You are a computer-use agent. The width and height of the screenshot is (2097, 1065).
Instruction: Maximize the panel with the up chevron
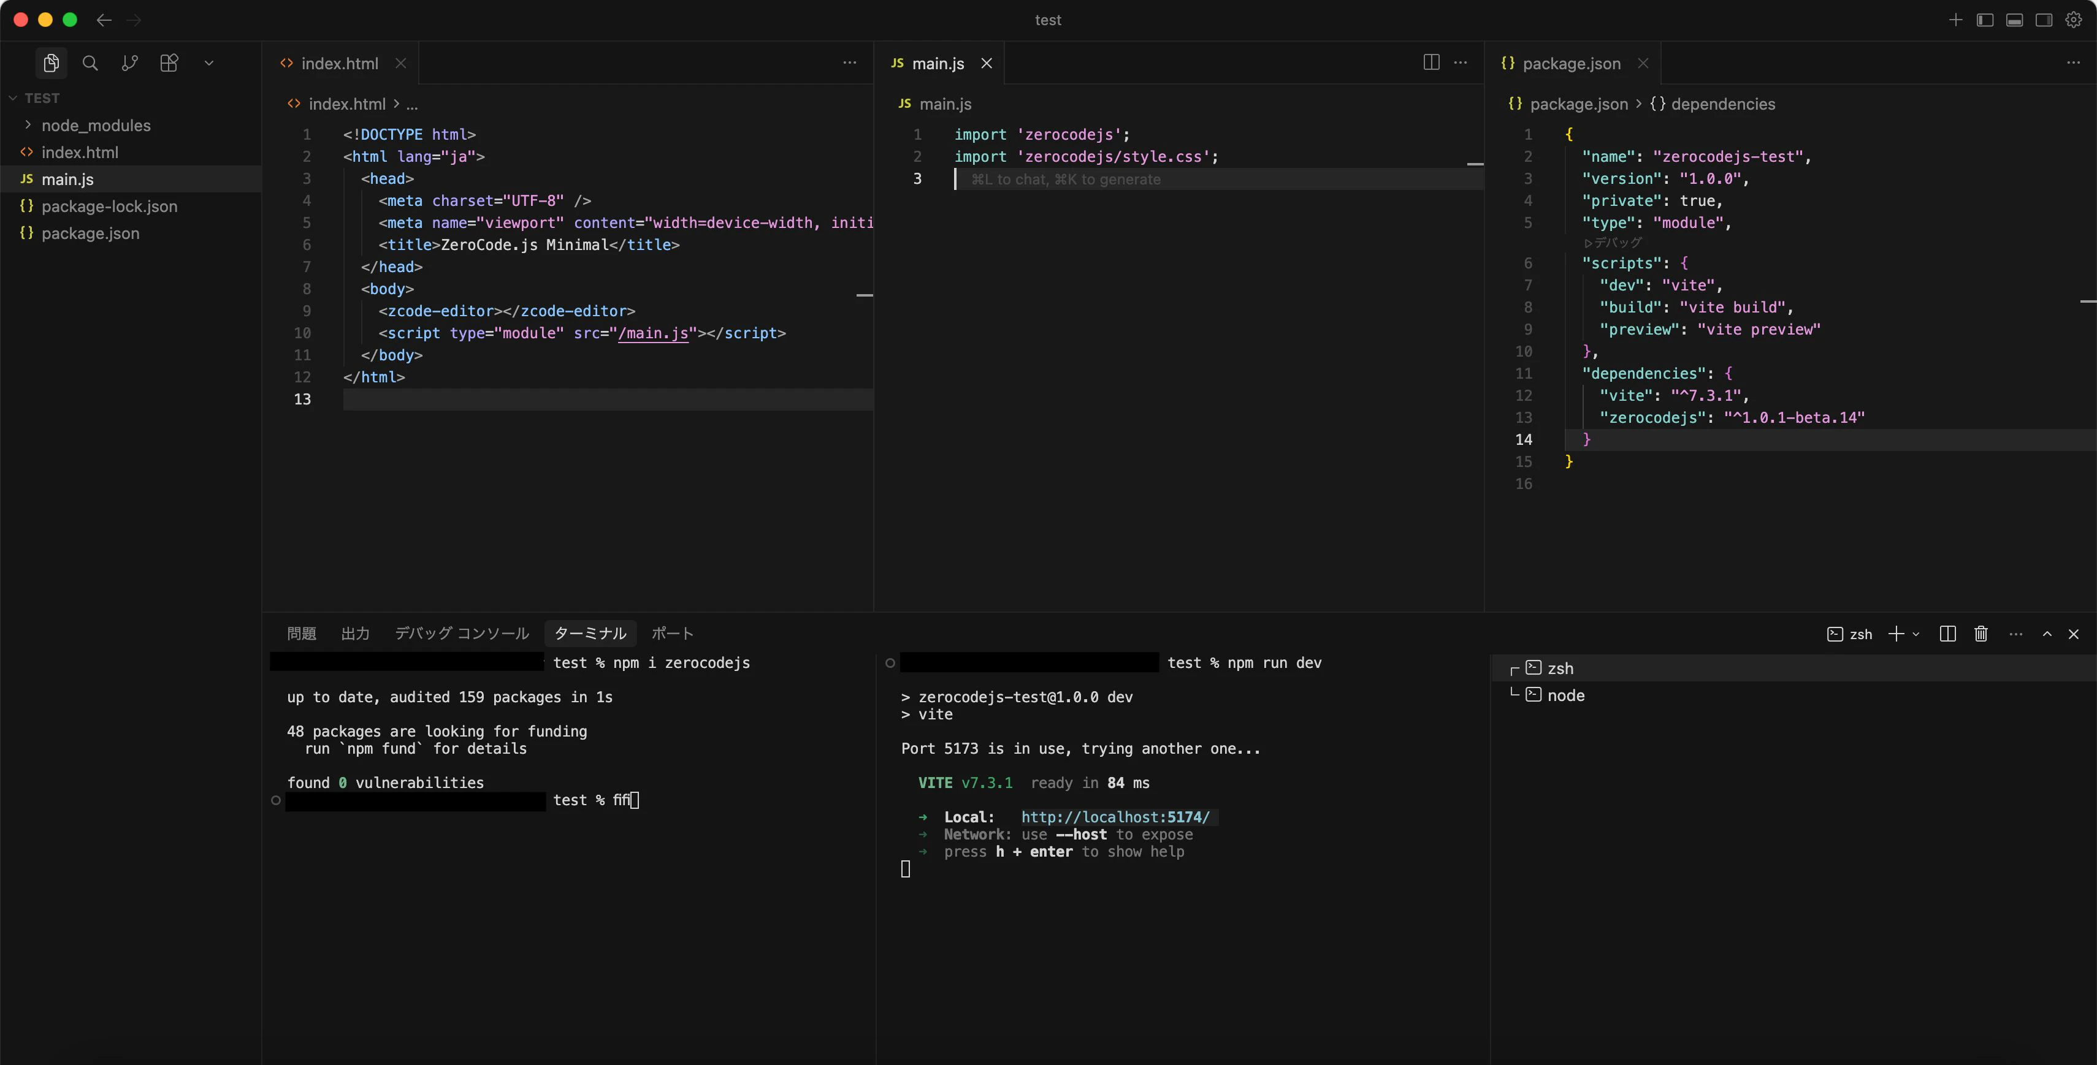2047,634
